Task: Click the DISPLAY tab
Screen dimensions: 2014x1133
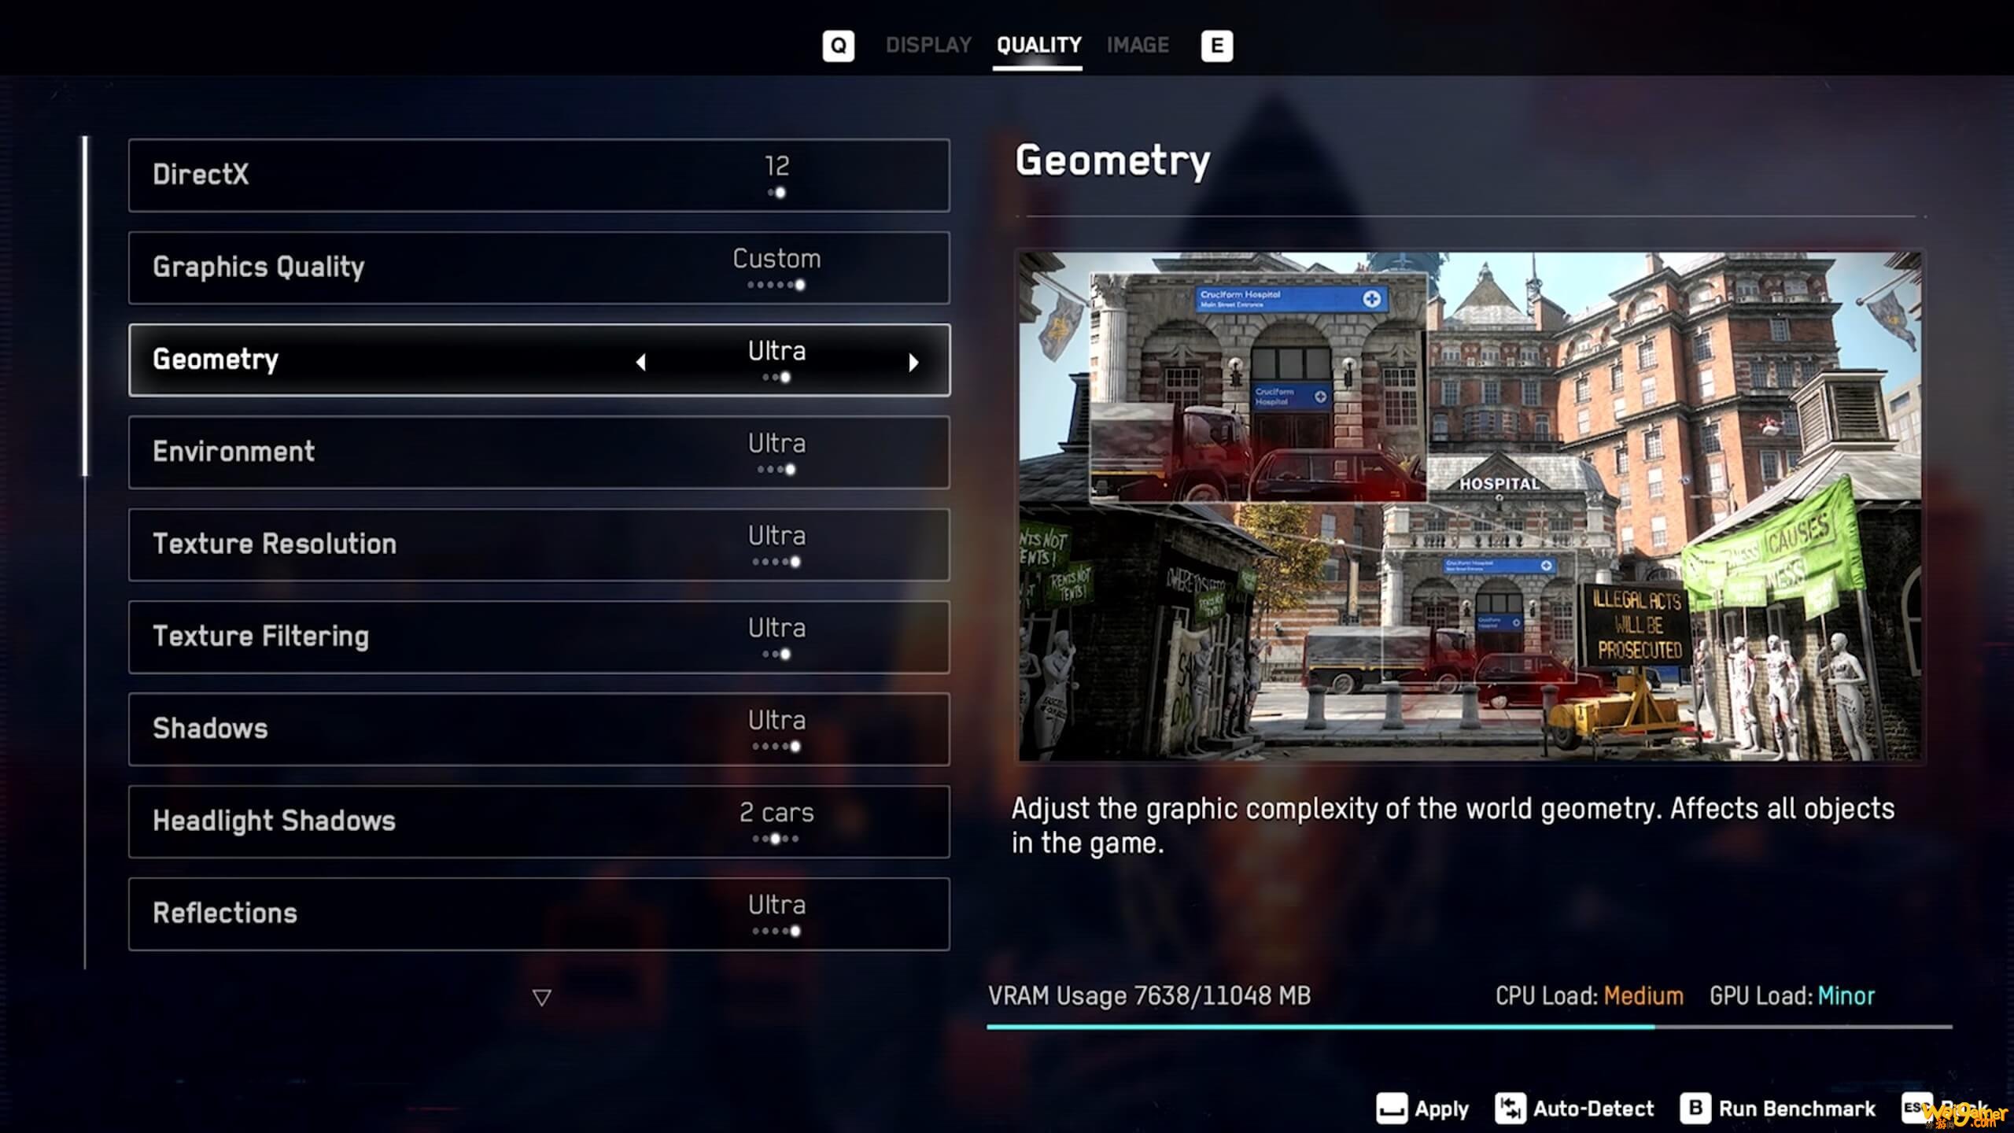Action: click(927, 44)
